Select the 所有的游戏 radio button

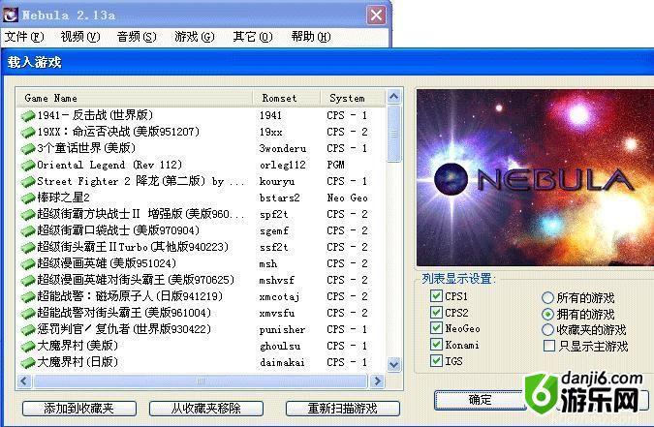pos(547,297)
